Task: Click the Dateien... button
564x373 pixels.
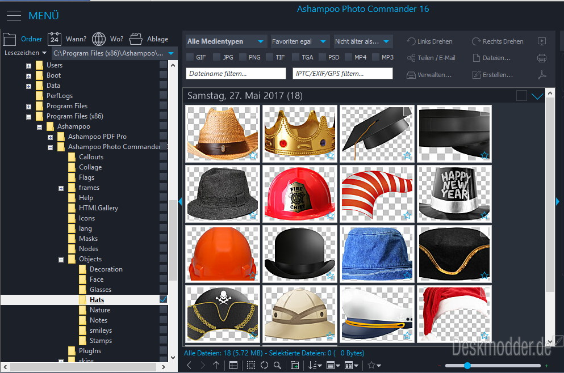Action: click(x=491, y=58)
